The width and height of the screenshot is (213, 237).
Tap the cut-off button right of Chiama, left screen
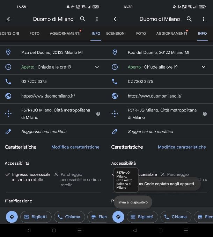[x=97, y=217]
